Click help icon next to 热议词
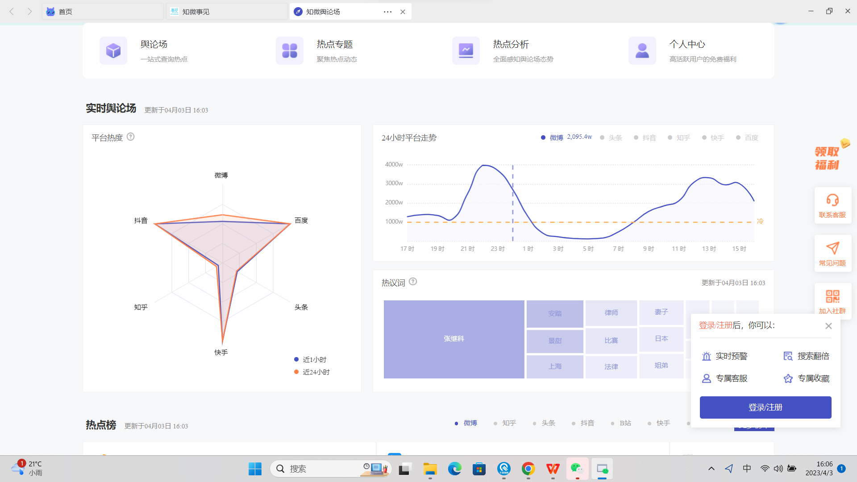The width and height of the screenshot is (857, 482). [x=413, y=282]
